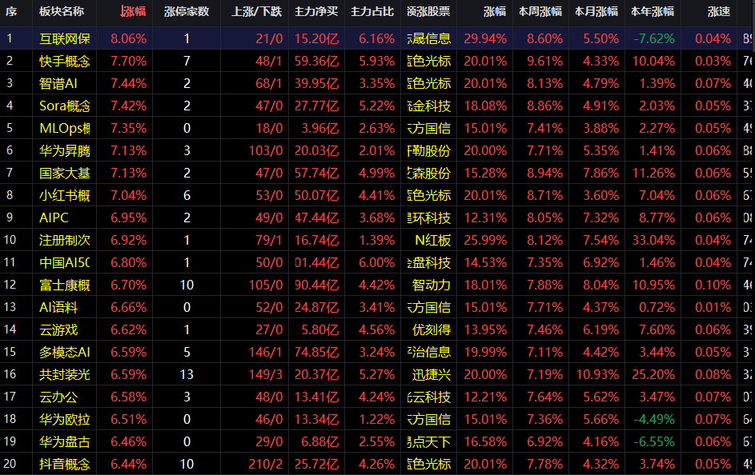This screenshot has width=755, height=475.
Task: Open the 华为盘古 sector
Action: [65, 441]
